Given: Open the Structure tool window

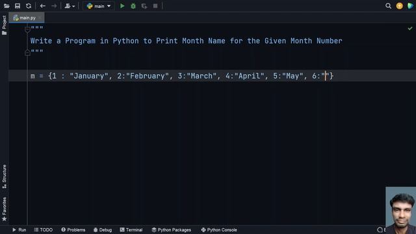Looking at the screenshot, I should tap(5, 176).
